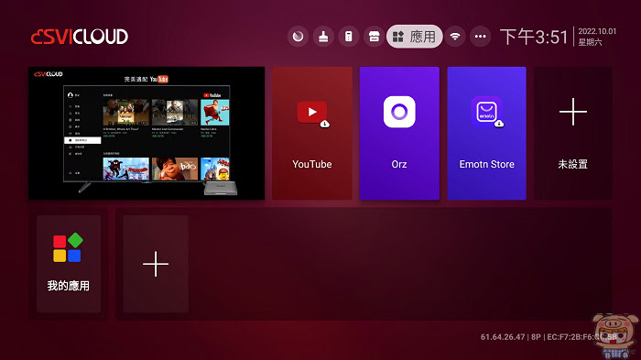The image size is (641, 360).
Task: Add shortcut with the lower plus tile
Action: 156,264
